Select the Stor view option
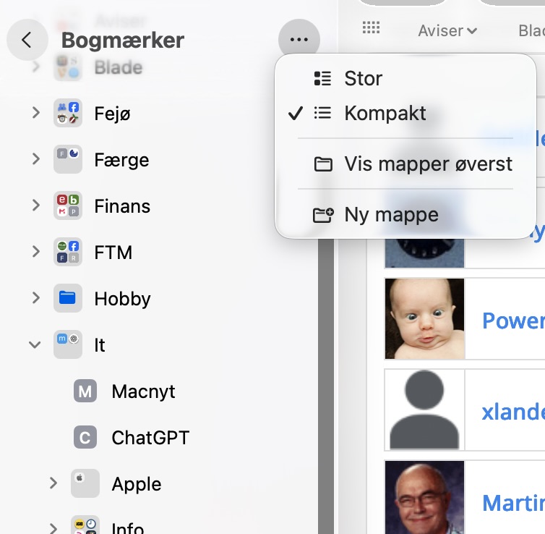This screenshot has width=545, height=534. (363, 78)
